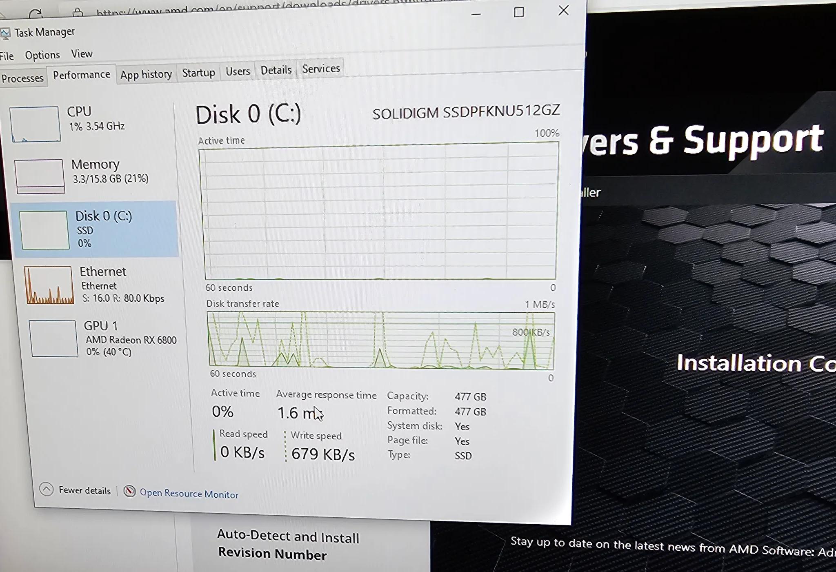Click the browser address bar lock icon
This screenshot has width=836, height=572.
(78, 13)
